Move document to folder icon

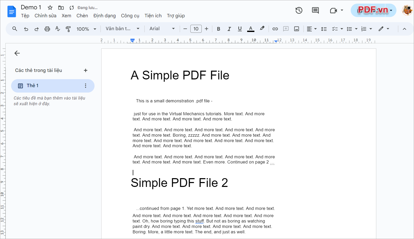tap(61, 8)
